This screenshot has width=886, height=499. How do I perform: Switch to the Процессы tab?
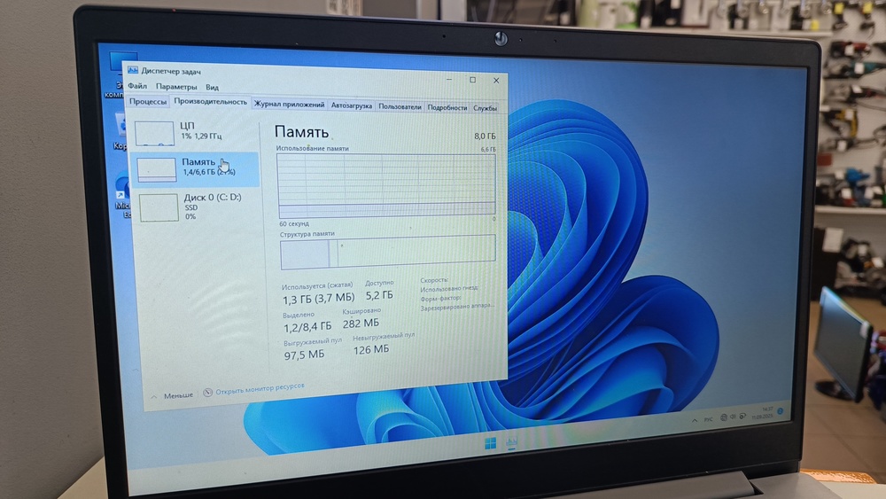[x=148, y=101]
